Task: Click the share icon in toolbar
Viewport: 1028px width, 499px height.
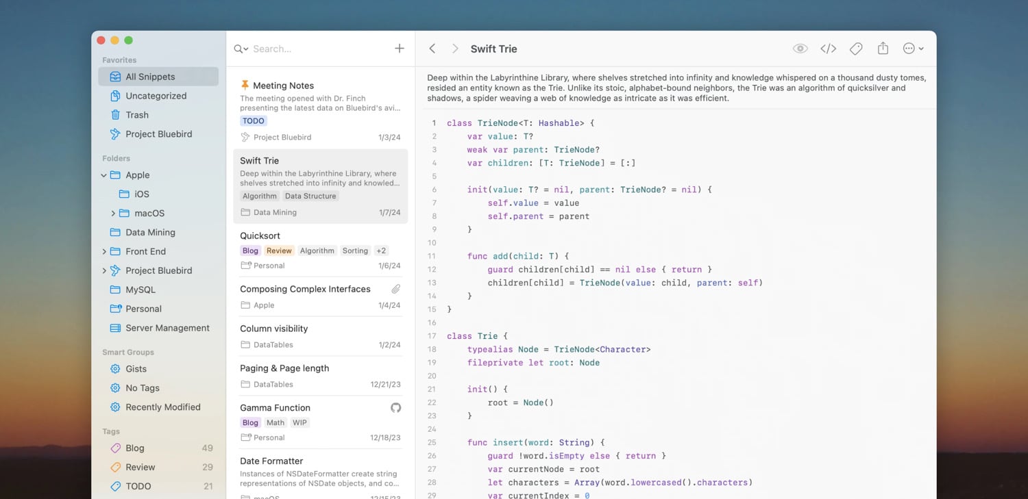Action: (x=883, y=49)
